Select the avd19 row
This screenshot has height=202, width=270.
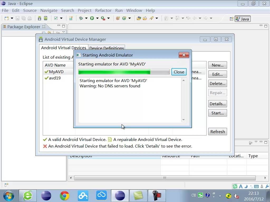pos(124,78)
